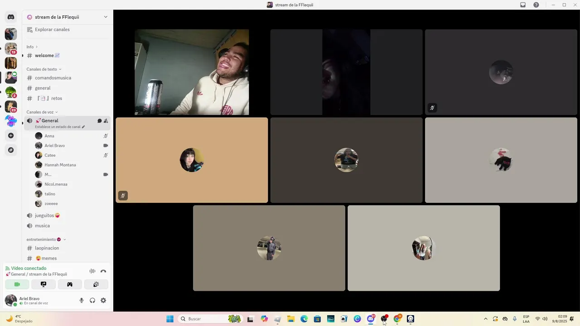Click the Video conectado status link
The image size is (580, 326).
pos(29,268)
